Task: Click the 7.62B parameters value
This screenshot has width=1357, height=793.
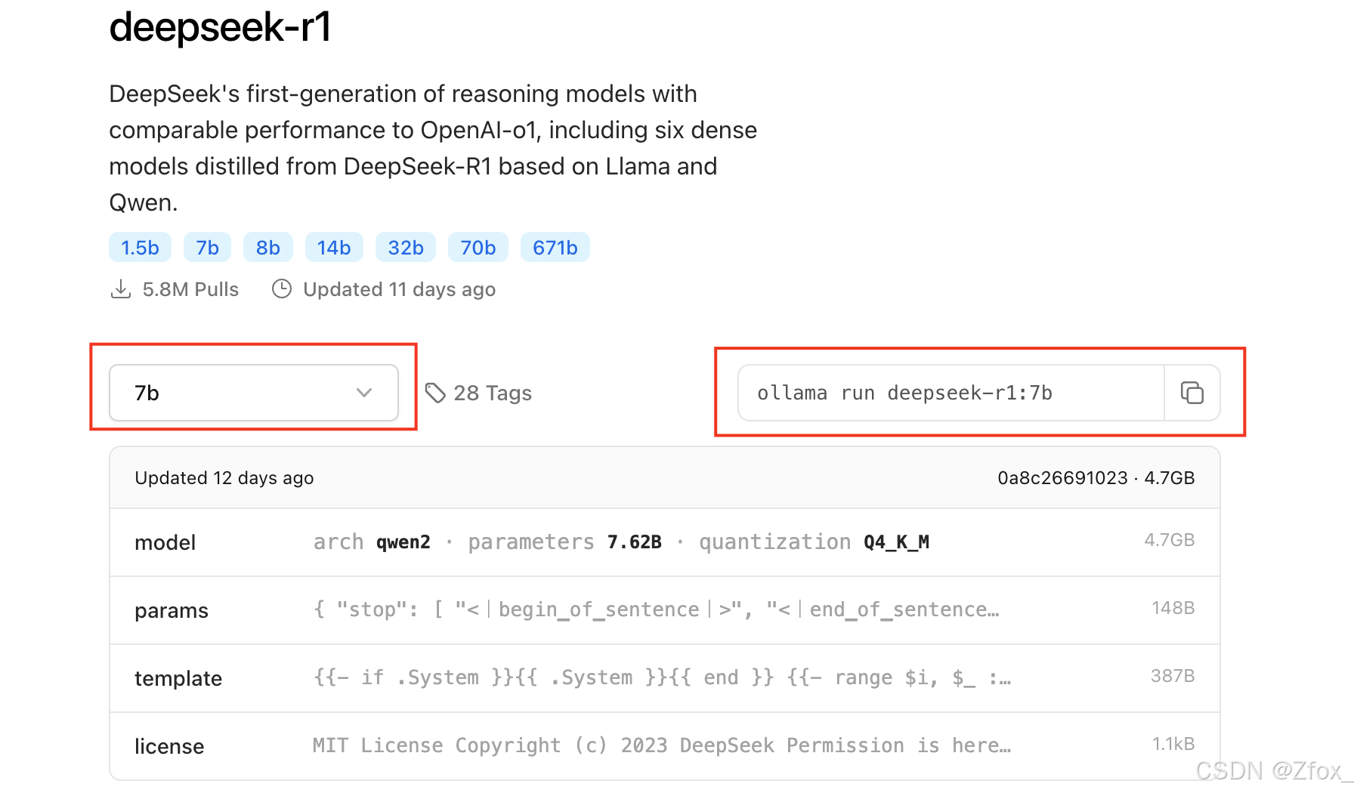Action: tap(635, 542)
